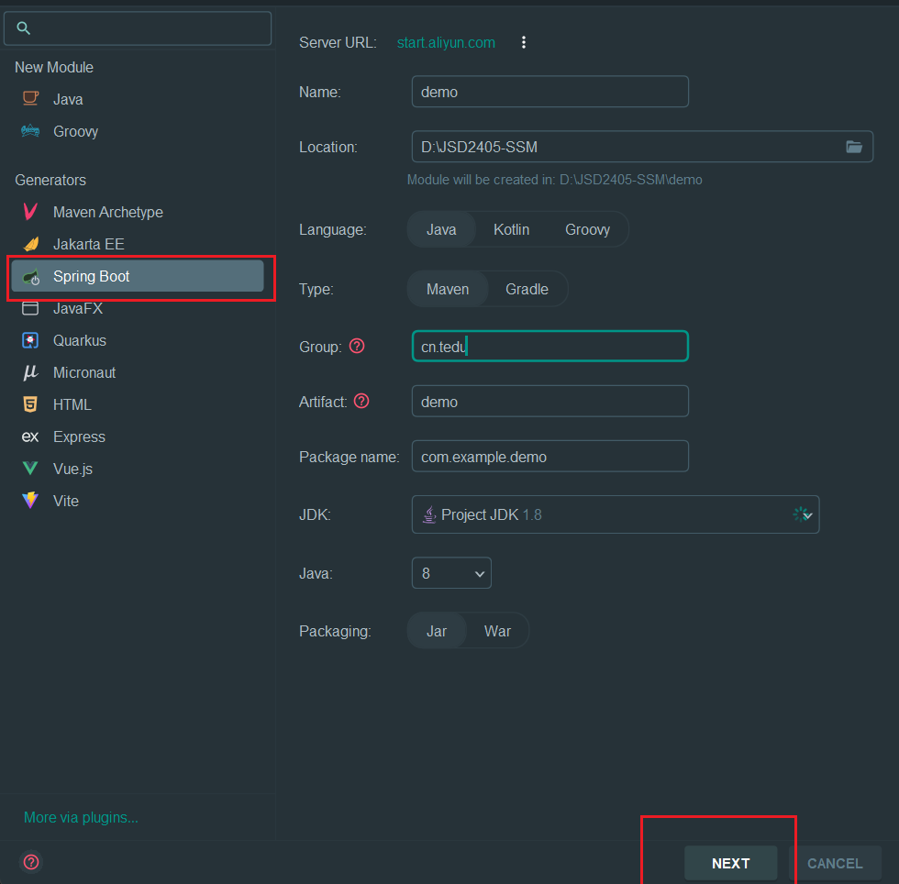Select the Spring Boot generator
899x884 pixels.
point(138,276)
